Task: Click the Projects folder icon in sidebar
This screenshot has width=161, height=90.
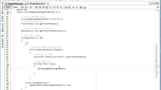Action: [3, 13]
